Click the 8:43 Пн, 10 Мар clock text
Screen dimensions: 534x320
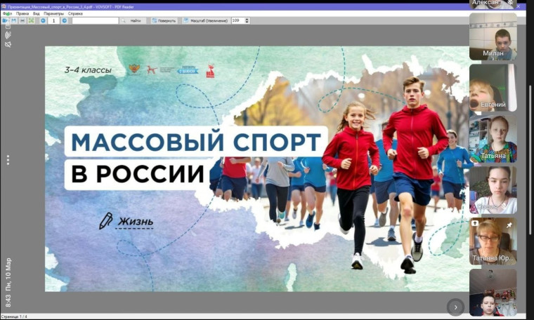[x=8, y=283]
